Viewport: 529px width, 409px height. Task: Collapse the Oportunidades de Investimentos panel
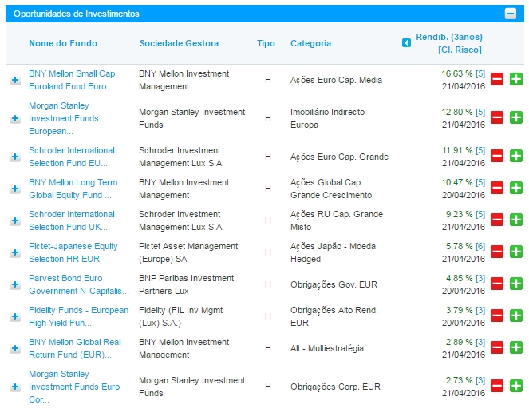pos(510,14)
